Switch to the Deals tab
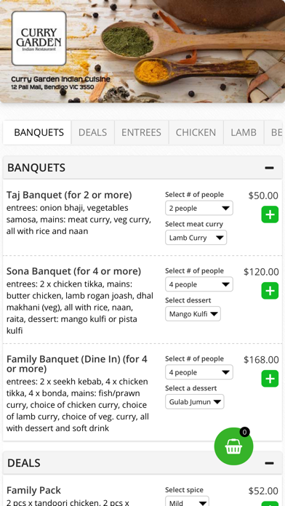Screen dimensions: 285x506 tap(92, 132)
